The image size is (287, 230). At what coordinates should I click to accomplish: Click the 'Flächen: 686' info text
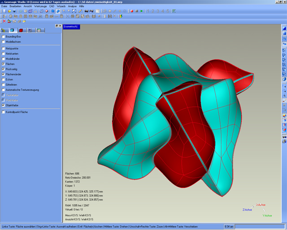click(x=72, y=173)
